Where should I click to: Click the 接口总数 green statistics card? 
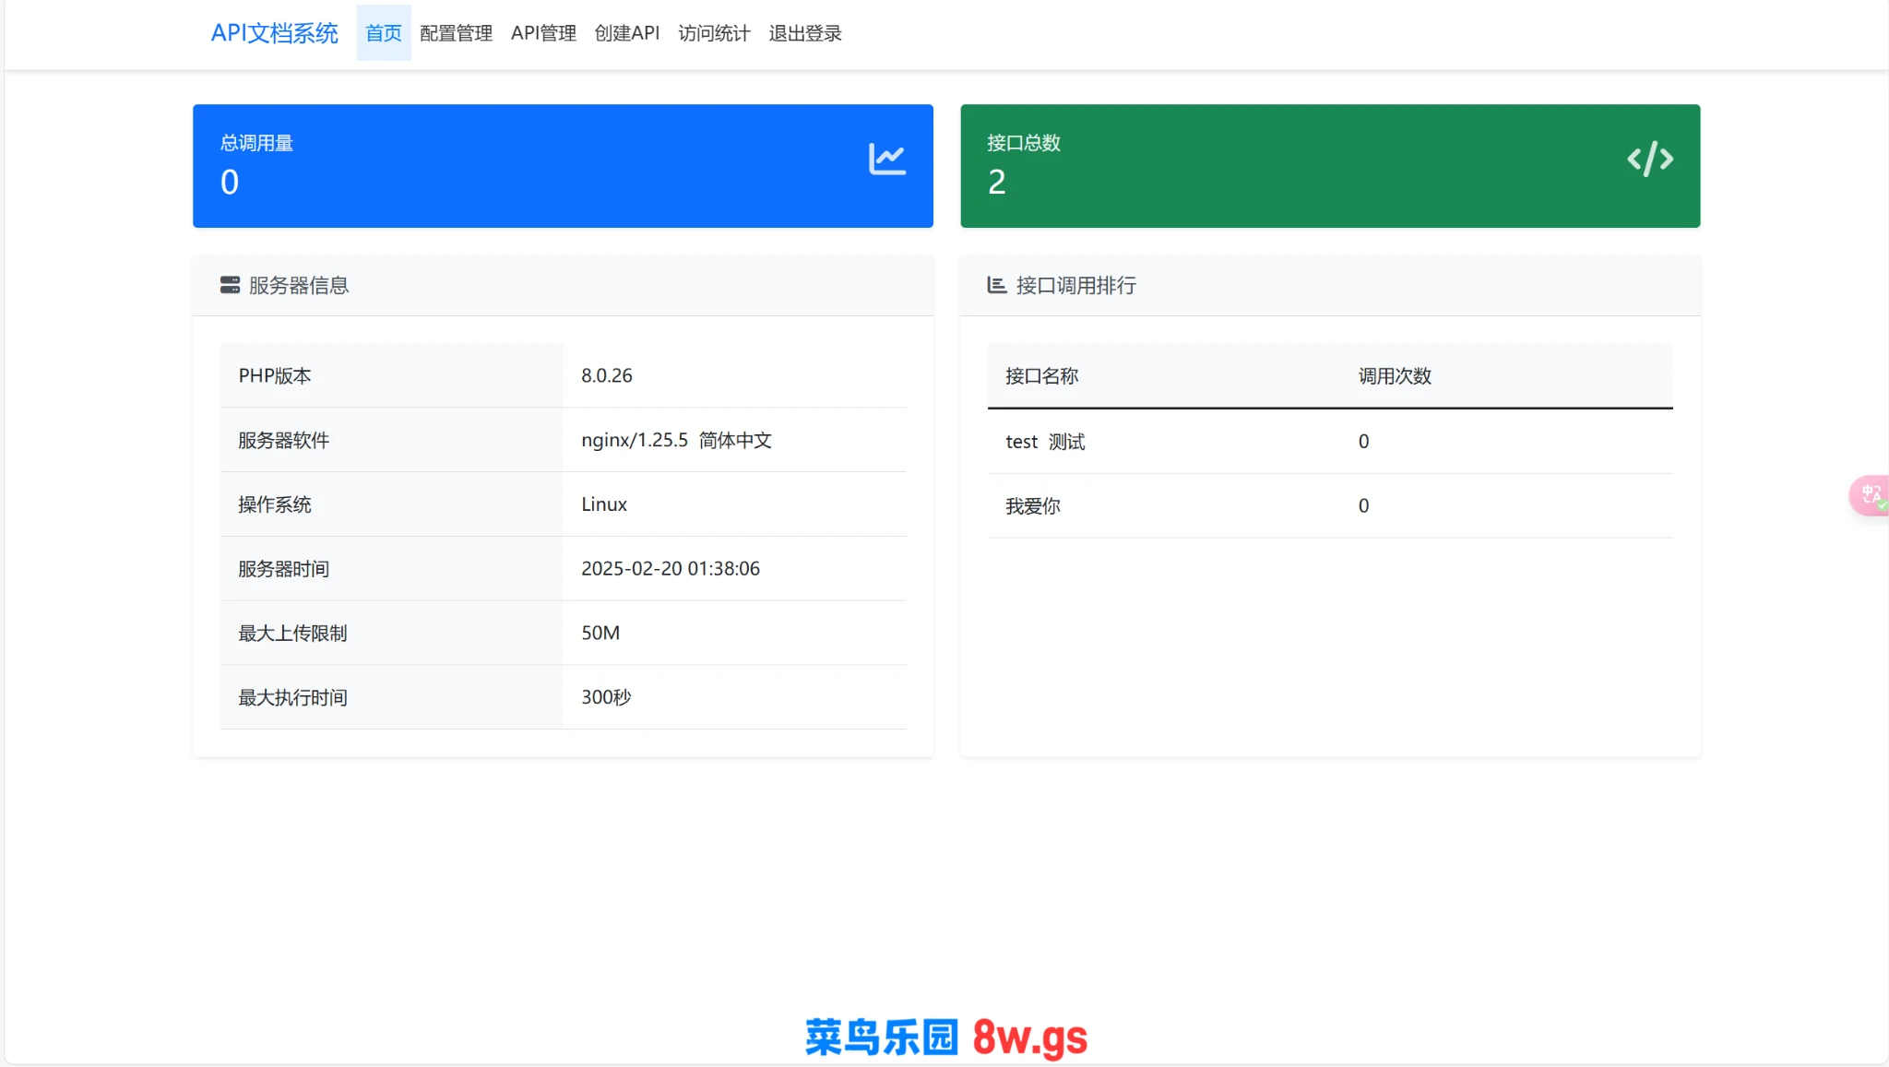click(x=1329, y=166)
